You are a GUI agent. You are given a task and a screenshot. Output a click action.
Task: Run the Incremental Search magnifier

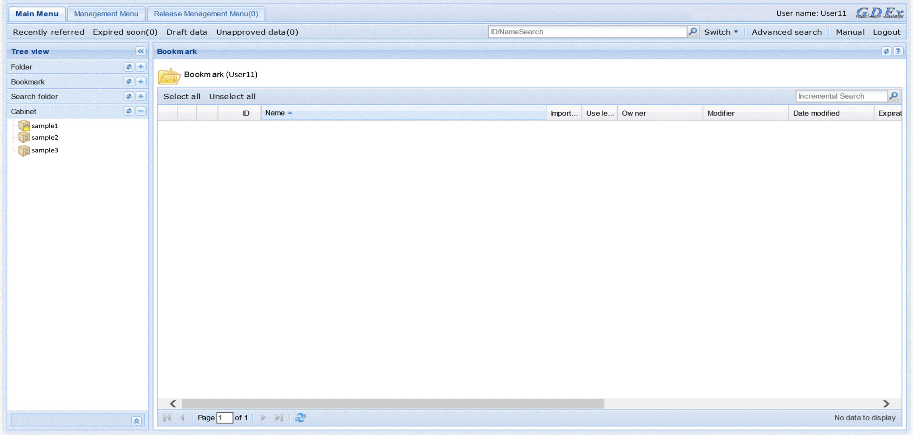point(893,96)
